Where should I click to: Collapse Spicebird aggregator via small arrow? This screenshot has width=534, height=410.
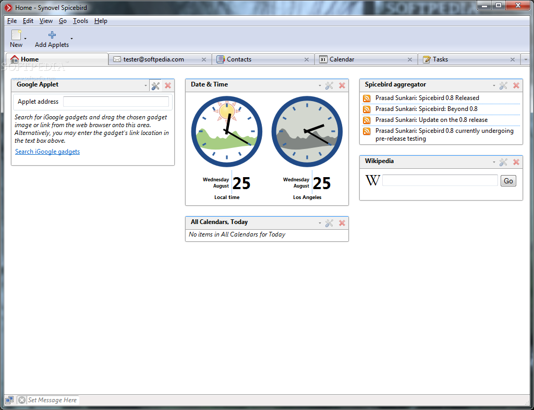(x=494, y=86)
